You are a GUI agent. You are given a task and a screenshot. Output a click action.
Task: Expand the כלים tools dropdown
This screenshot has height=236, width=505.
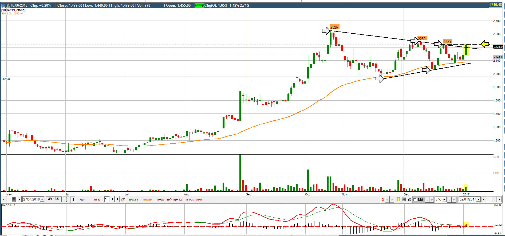(444, 200)
